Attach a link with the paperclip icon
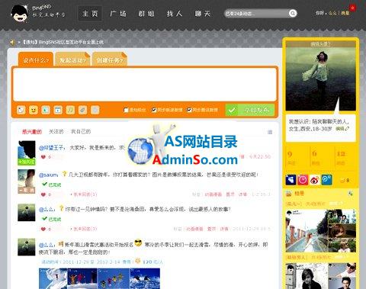 click(82, 110)
